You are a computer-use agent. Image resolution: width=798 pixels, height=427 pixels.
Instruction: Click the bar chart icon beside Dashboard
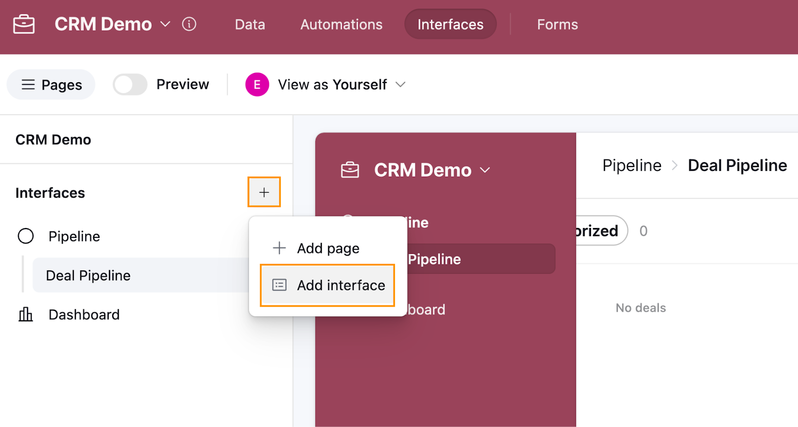coord(25,315)
